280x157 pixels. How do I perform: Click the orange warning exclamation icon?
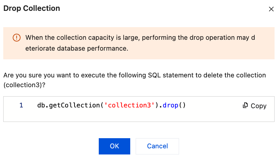click(x=17, y=38)
